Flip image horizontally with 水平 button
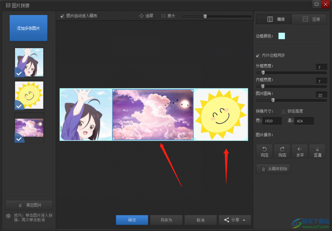 pyautogui.click(x=300, y=151)
